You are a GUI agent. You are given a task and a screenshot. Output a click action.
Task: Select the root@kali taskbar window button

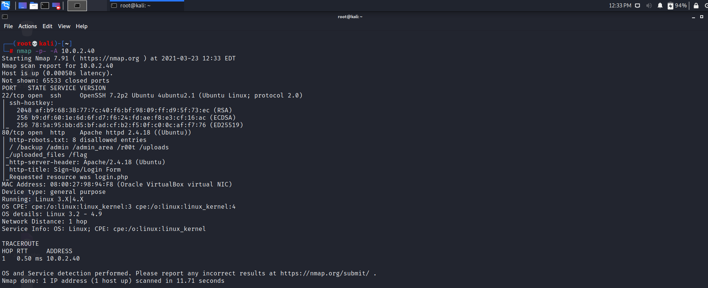pos(147,6)
